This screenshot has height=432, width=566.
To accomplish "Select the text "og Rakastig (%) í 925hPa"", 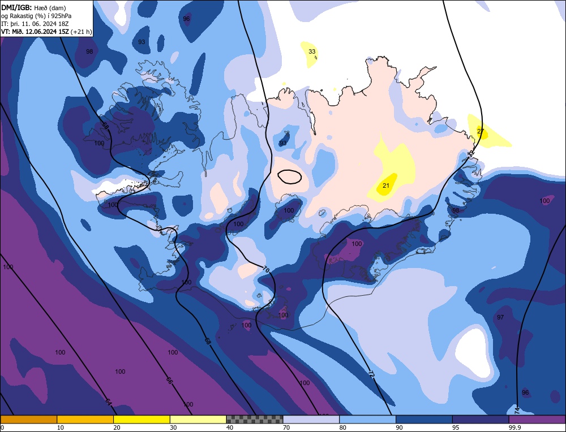I will tap(36, 16).
